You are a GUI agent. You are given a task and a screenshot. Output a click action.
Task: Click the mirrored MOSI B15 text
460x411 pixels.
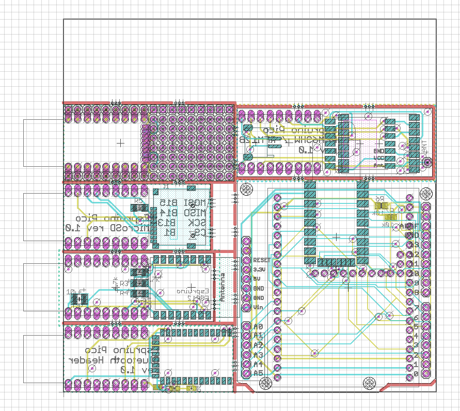tap(183, 203)
